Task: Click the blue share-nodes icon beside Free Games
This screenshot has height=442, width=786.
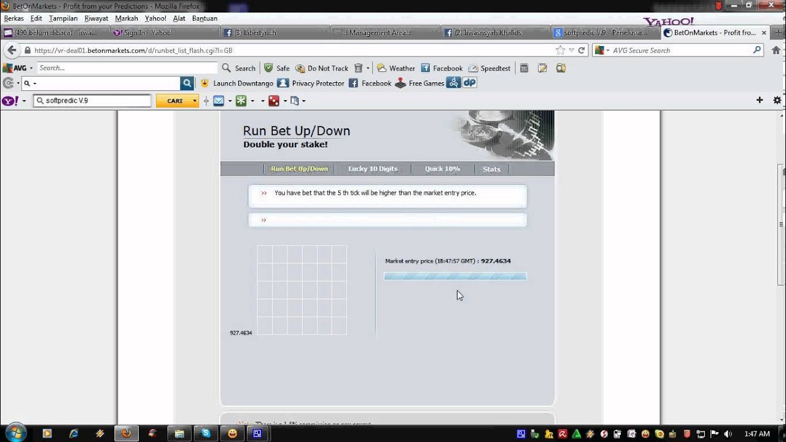Action: [453, 83]
